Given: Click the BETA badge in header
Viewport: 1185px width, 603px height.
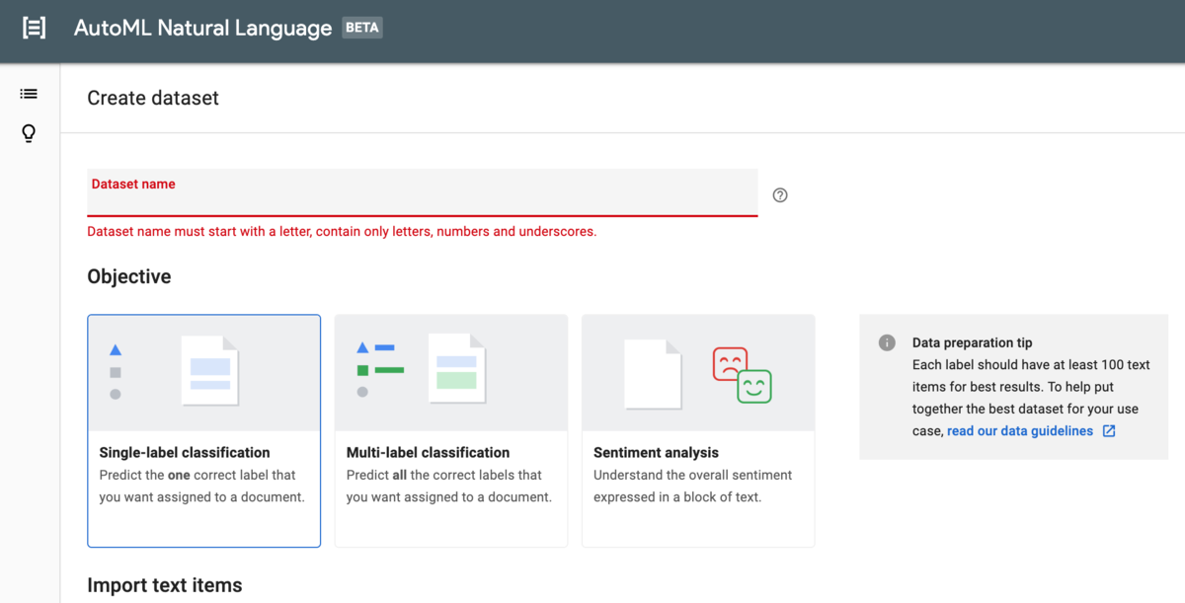Looking at the screenshot, I should 362,28.
